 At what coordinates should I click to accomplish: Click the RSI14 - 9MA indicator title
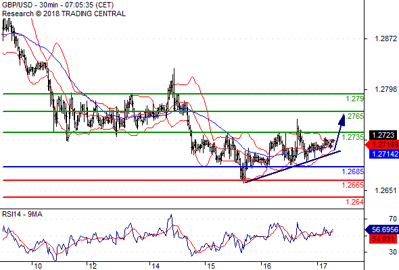click(22, 215)
